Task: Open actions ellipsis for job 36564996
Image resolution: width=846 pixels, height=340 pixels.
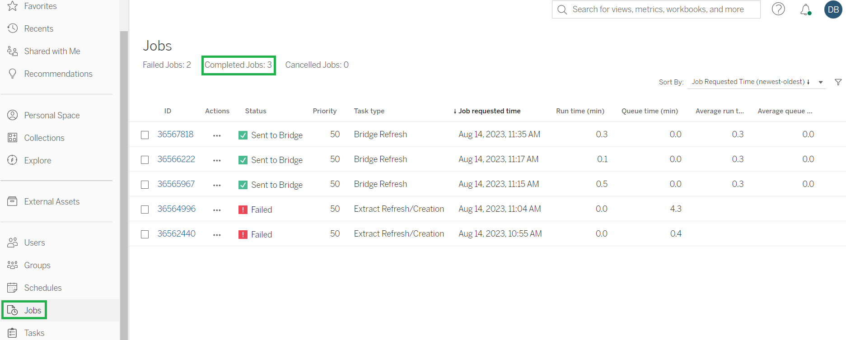Action: [x=217, y=210]
